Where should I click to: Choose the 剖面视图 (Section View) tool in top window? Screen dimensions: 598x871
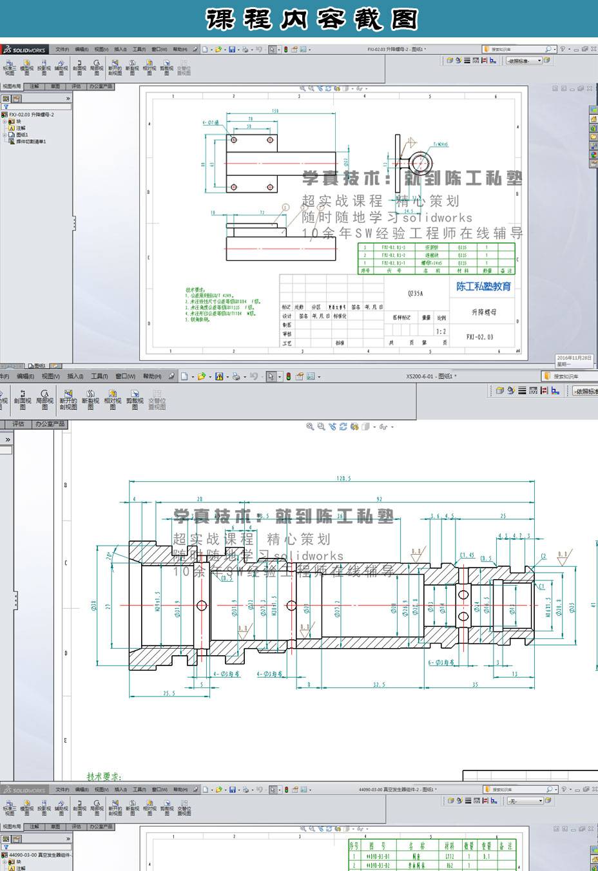79,68
